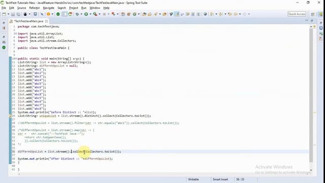The height and width of the screenshot is (183, 325).
Task: Open the File menu
Action: [4, 8]
